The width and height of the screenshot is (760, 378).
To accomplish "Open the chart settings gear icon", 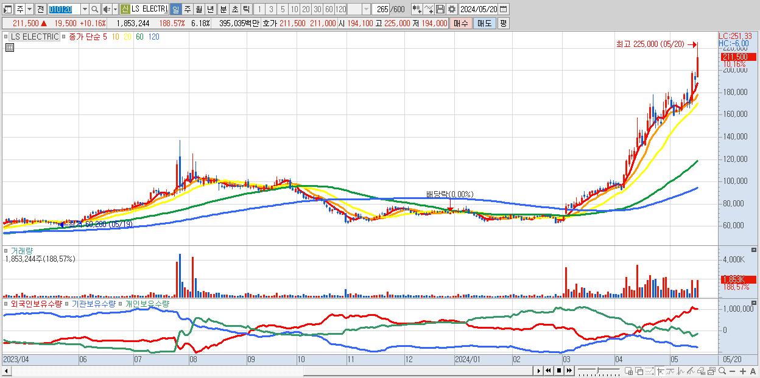I will (x=451, y=9).
